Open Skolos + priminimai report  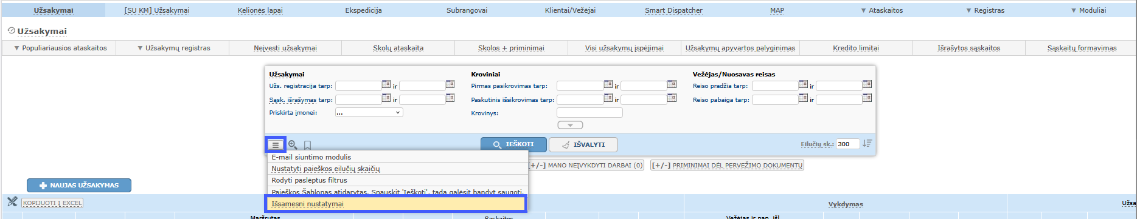tap(511, 48)
